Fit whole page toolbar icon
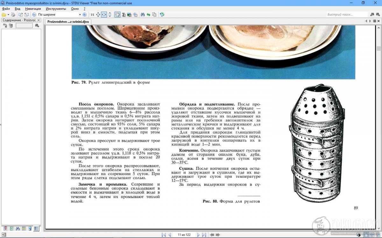 coord(98,15)
